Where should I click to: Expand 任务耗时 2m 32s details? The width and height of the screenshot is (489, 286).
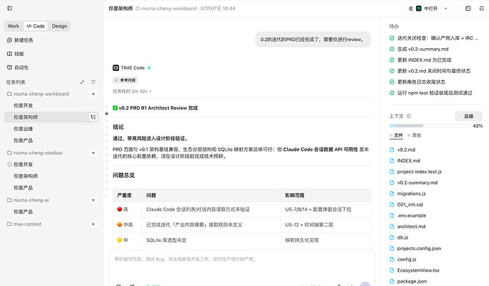(132, 91)
